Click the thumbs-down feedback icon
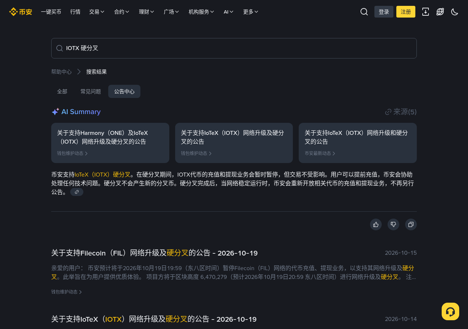468x329 pixels. (393, 224)
